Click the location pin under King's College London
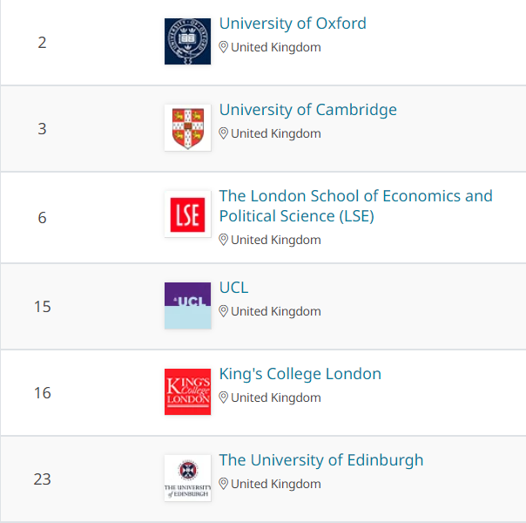The image size is (526, 523). (x=223, y=397)
